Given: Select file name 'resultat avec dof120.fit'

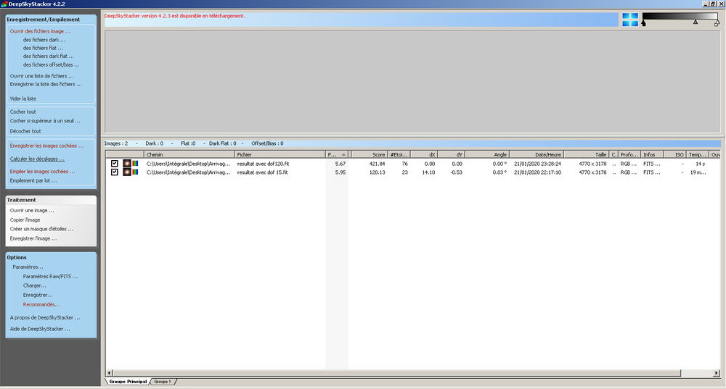Looking at the screenshot, I should point(263,164).
